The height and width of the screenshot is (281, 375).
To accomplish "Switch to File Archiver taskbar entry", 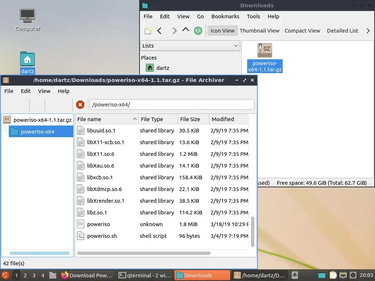I will 260,275.
